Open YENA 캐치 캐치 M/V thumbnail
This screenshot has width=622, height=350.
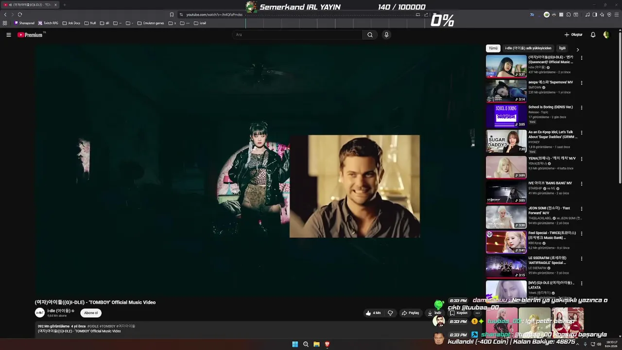(x=506, y=167)
